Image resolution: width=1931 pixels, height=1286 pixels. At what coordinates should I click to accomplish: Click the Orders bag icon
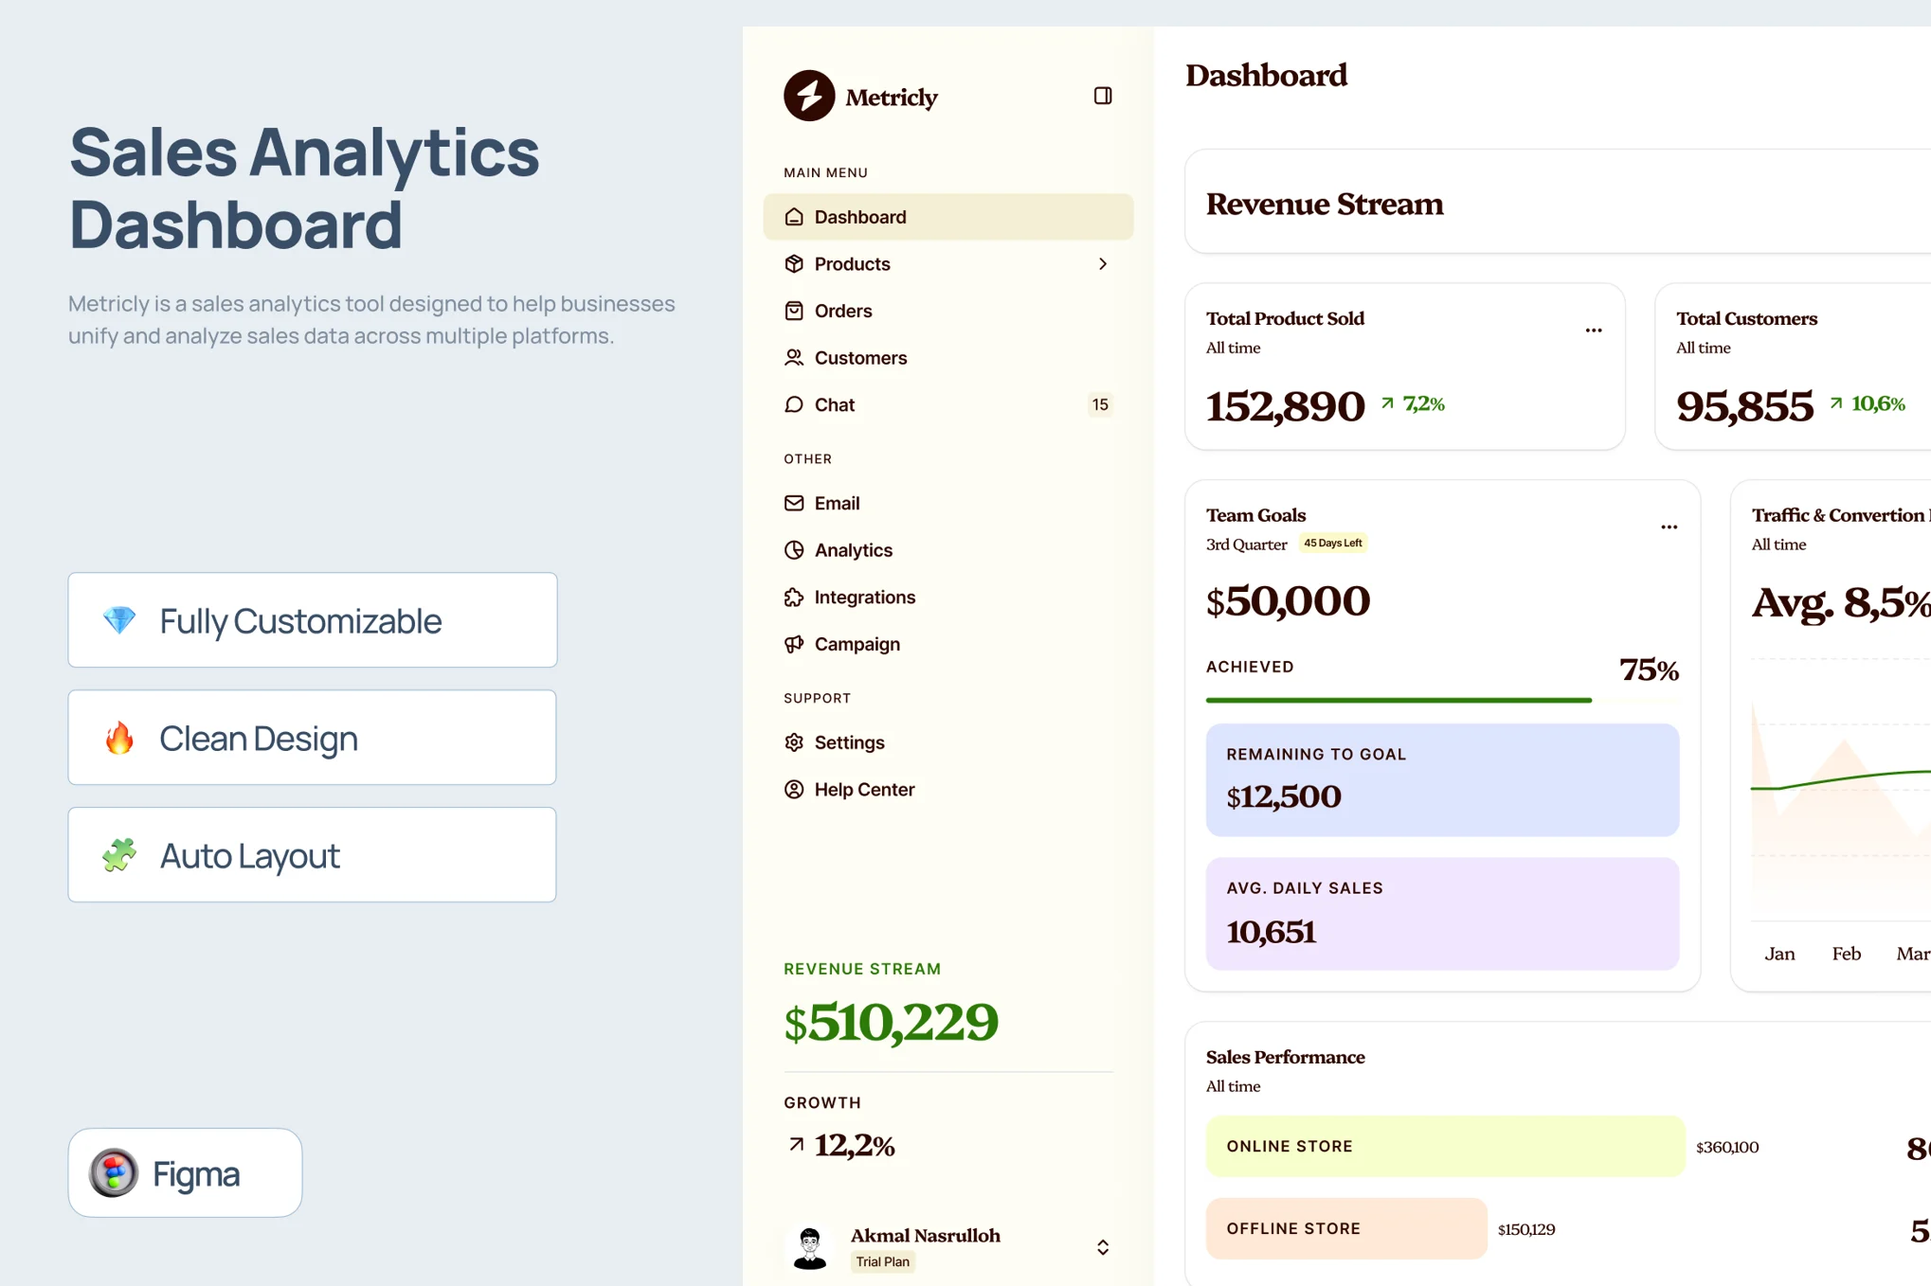(x=794, y=311)
